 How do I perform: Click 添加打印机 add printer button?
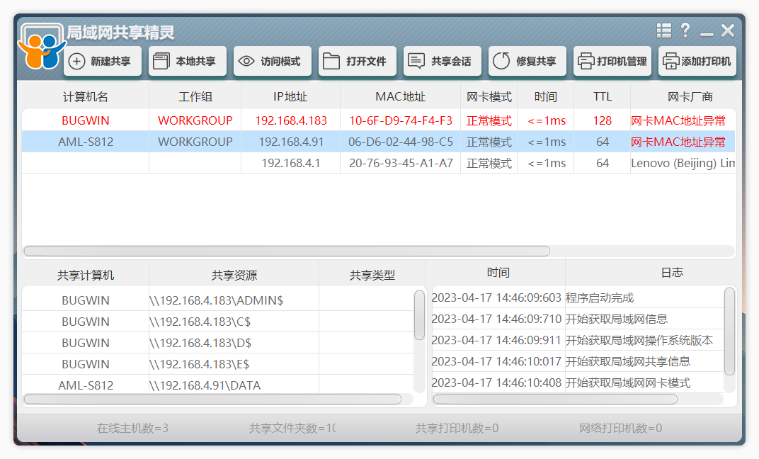pyautogui.click(x=697, y=61)
